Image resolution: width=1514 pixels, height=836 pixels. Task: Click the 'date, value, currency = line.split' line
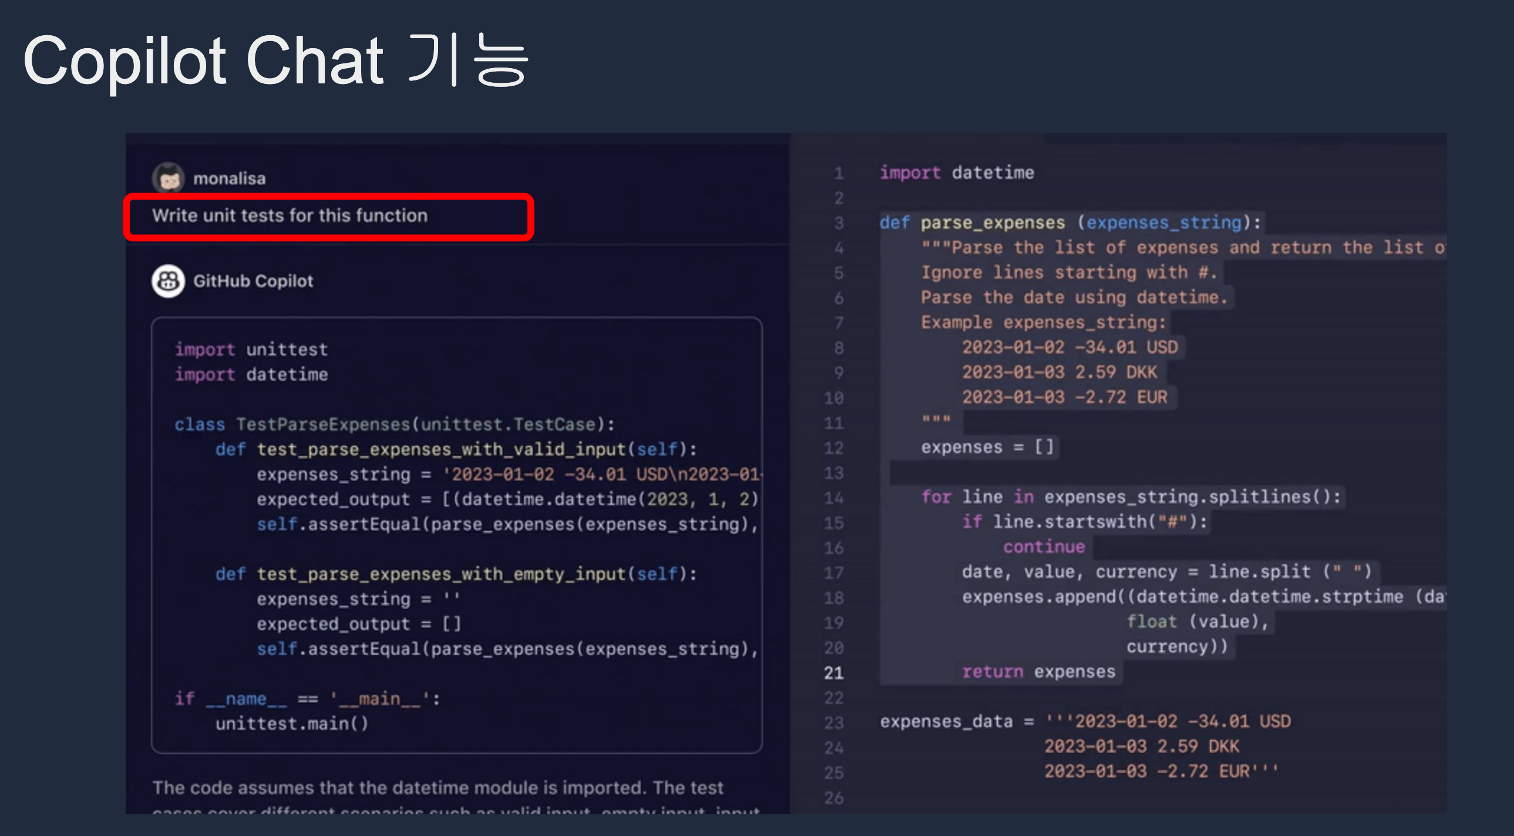tap(1167, 572)
